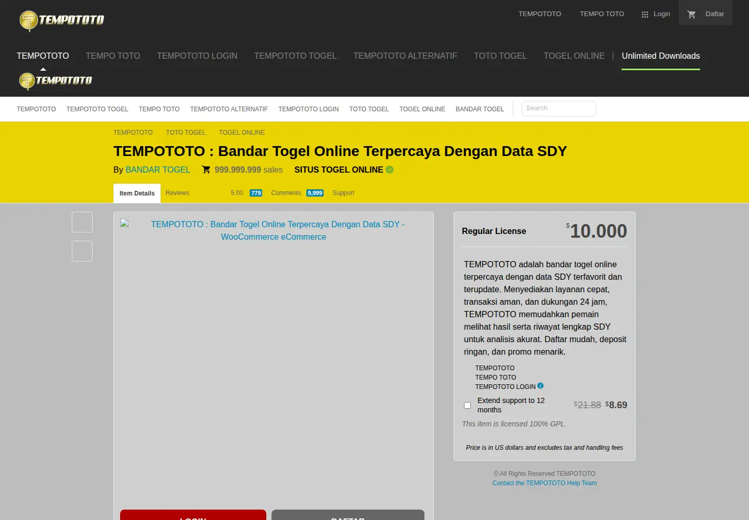Click BANDAR TOGEL in white sub navigation

(x=480, y=109)
